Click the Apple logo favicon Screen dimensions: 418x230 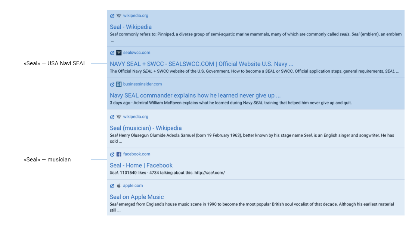point(119,186)
